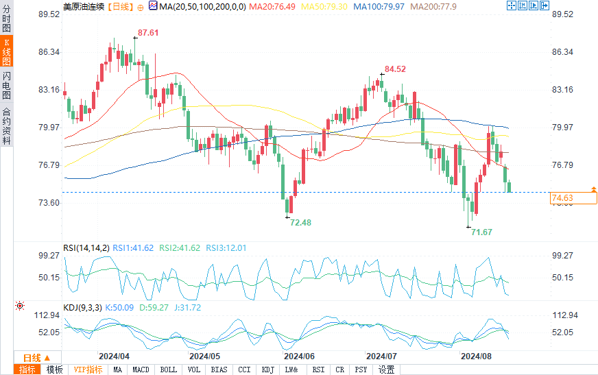Image resolution: width=598 pixels, height=375 pixels.
Task: Click the KDJ(9,3,3) parameter label
Action: tap(82, 308)
